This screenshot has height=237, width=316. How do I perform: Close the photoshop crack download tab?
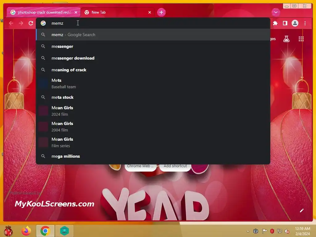76,12
